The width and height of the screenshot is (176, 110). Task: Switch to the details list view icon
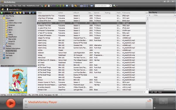coord(82,6)
